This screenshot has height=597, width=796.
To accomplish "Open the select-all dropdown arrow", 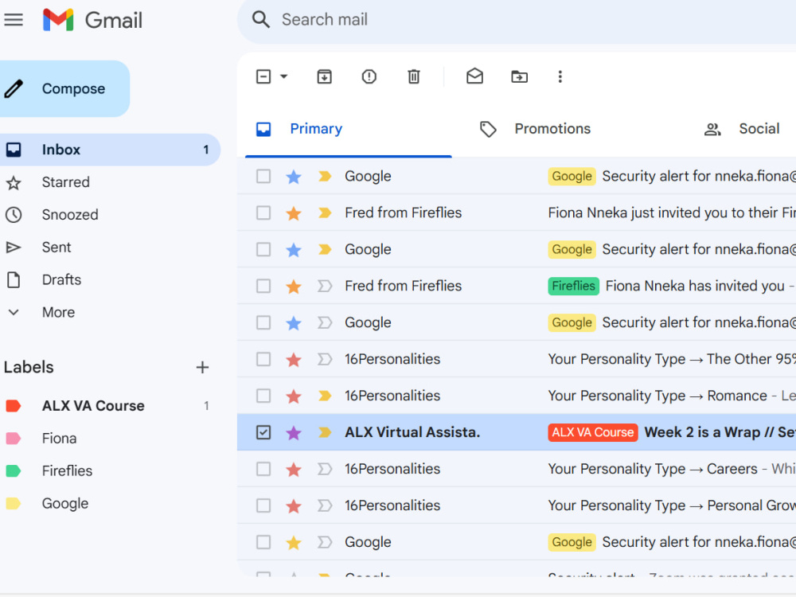I will pos(284,76).
